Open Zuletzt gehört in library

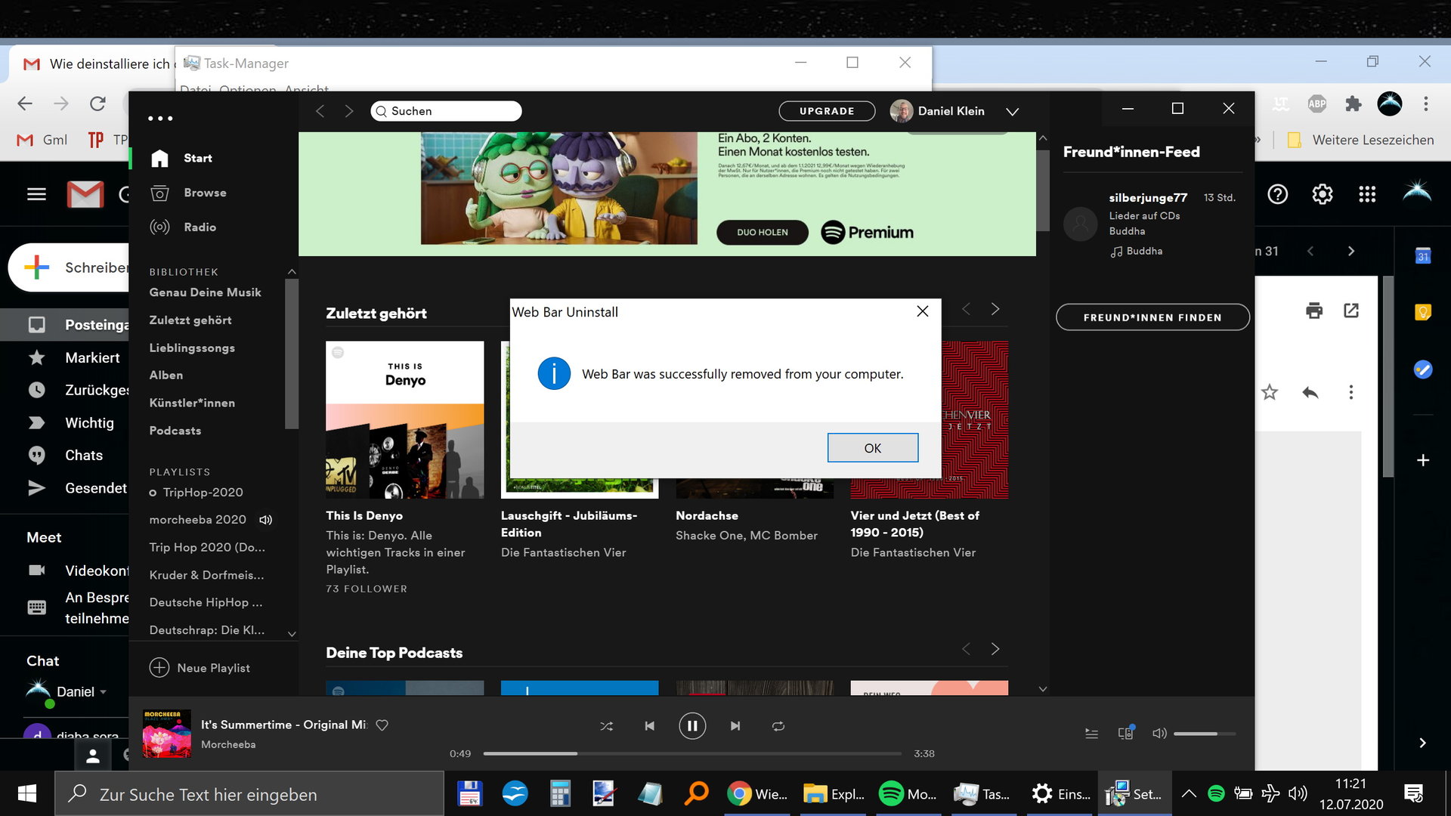pos(190,320)
